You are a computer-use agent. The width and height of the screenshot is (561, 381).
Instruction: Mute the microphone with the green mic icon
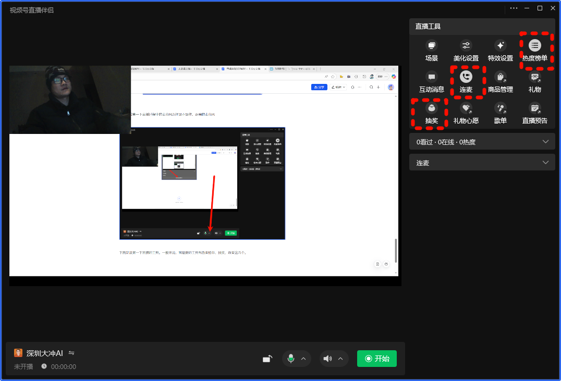pyautogui.click(x=291, y=359)
